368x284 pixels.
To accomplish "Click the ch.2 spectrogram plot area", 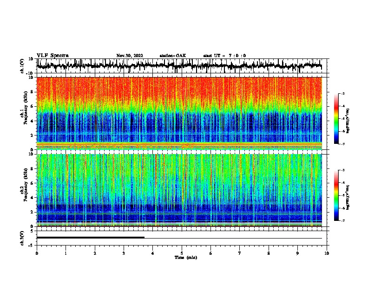I will point(179,190).
